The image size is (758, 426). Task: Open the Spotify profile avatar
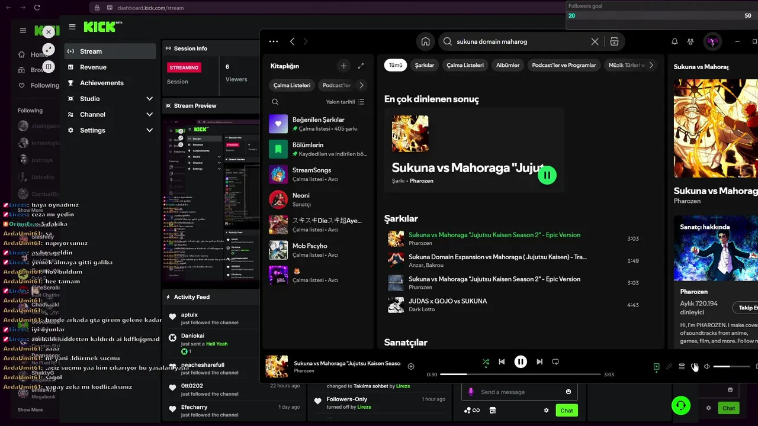[x=712, y=41]
